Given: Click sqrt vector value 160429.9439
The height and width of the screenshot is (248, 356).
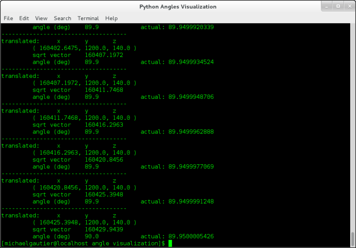Looking at the screenshot, I should (x=104, y=229).
